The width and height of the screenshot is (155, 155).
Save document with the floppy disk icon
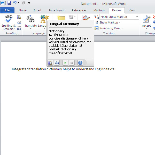tap(9, 3)
